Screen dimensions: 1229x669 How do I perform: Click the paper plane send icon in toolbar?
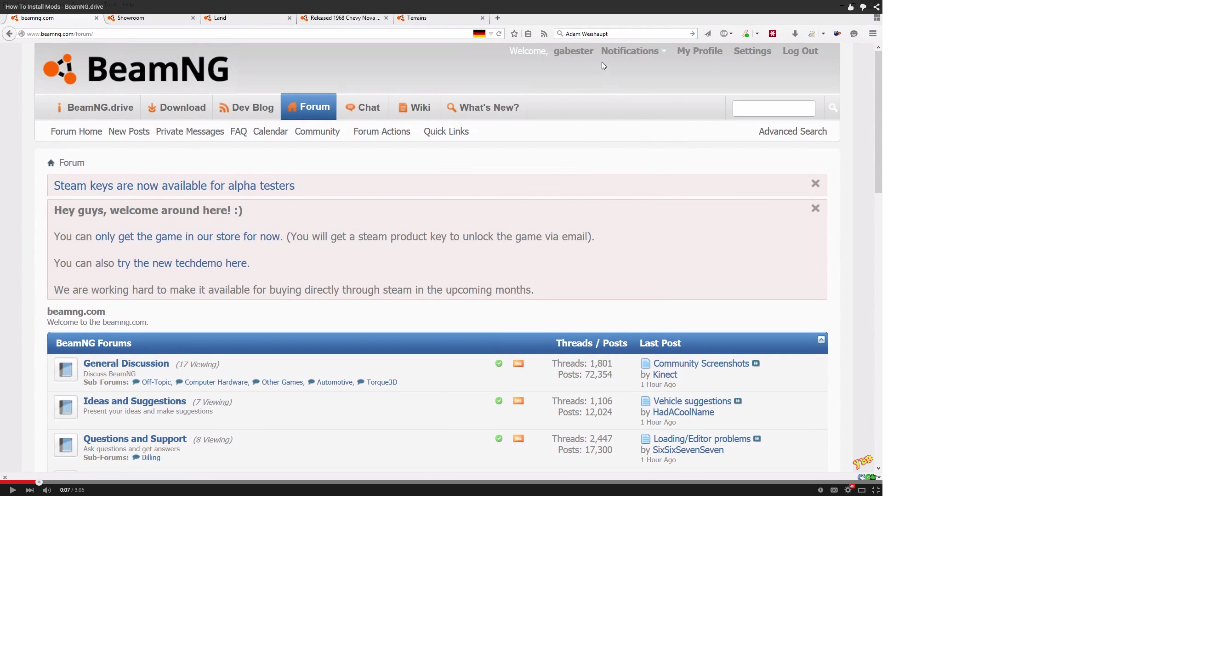point(707,34)
